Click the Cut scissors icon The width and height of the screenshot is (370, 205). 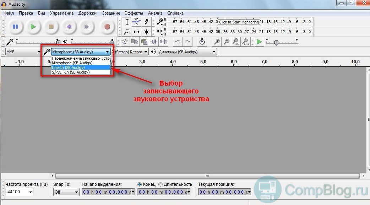pyautogui.click(x=125, y=42)
